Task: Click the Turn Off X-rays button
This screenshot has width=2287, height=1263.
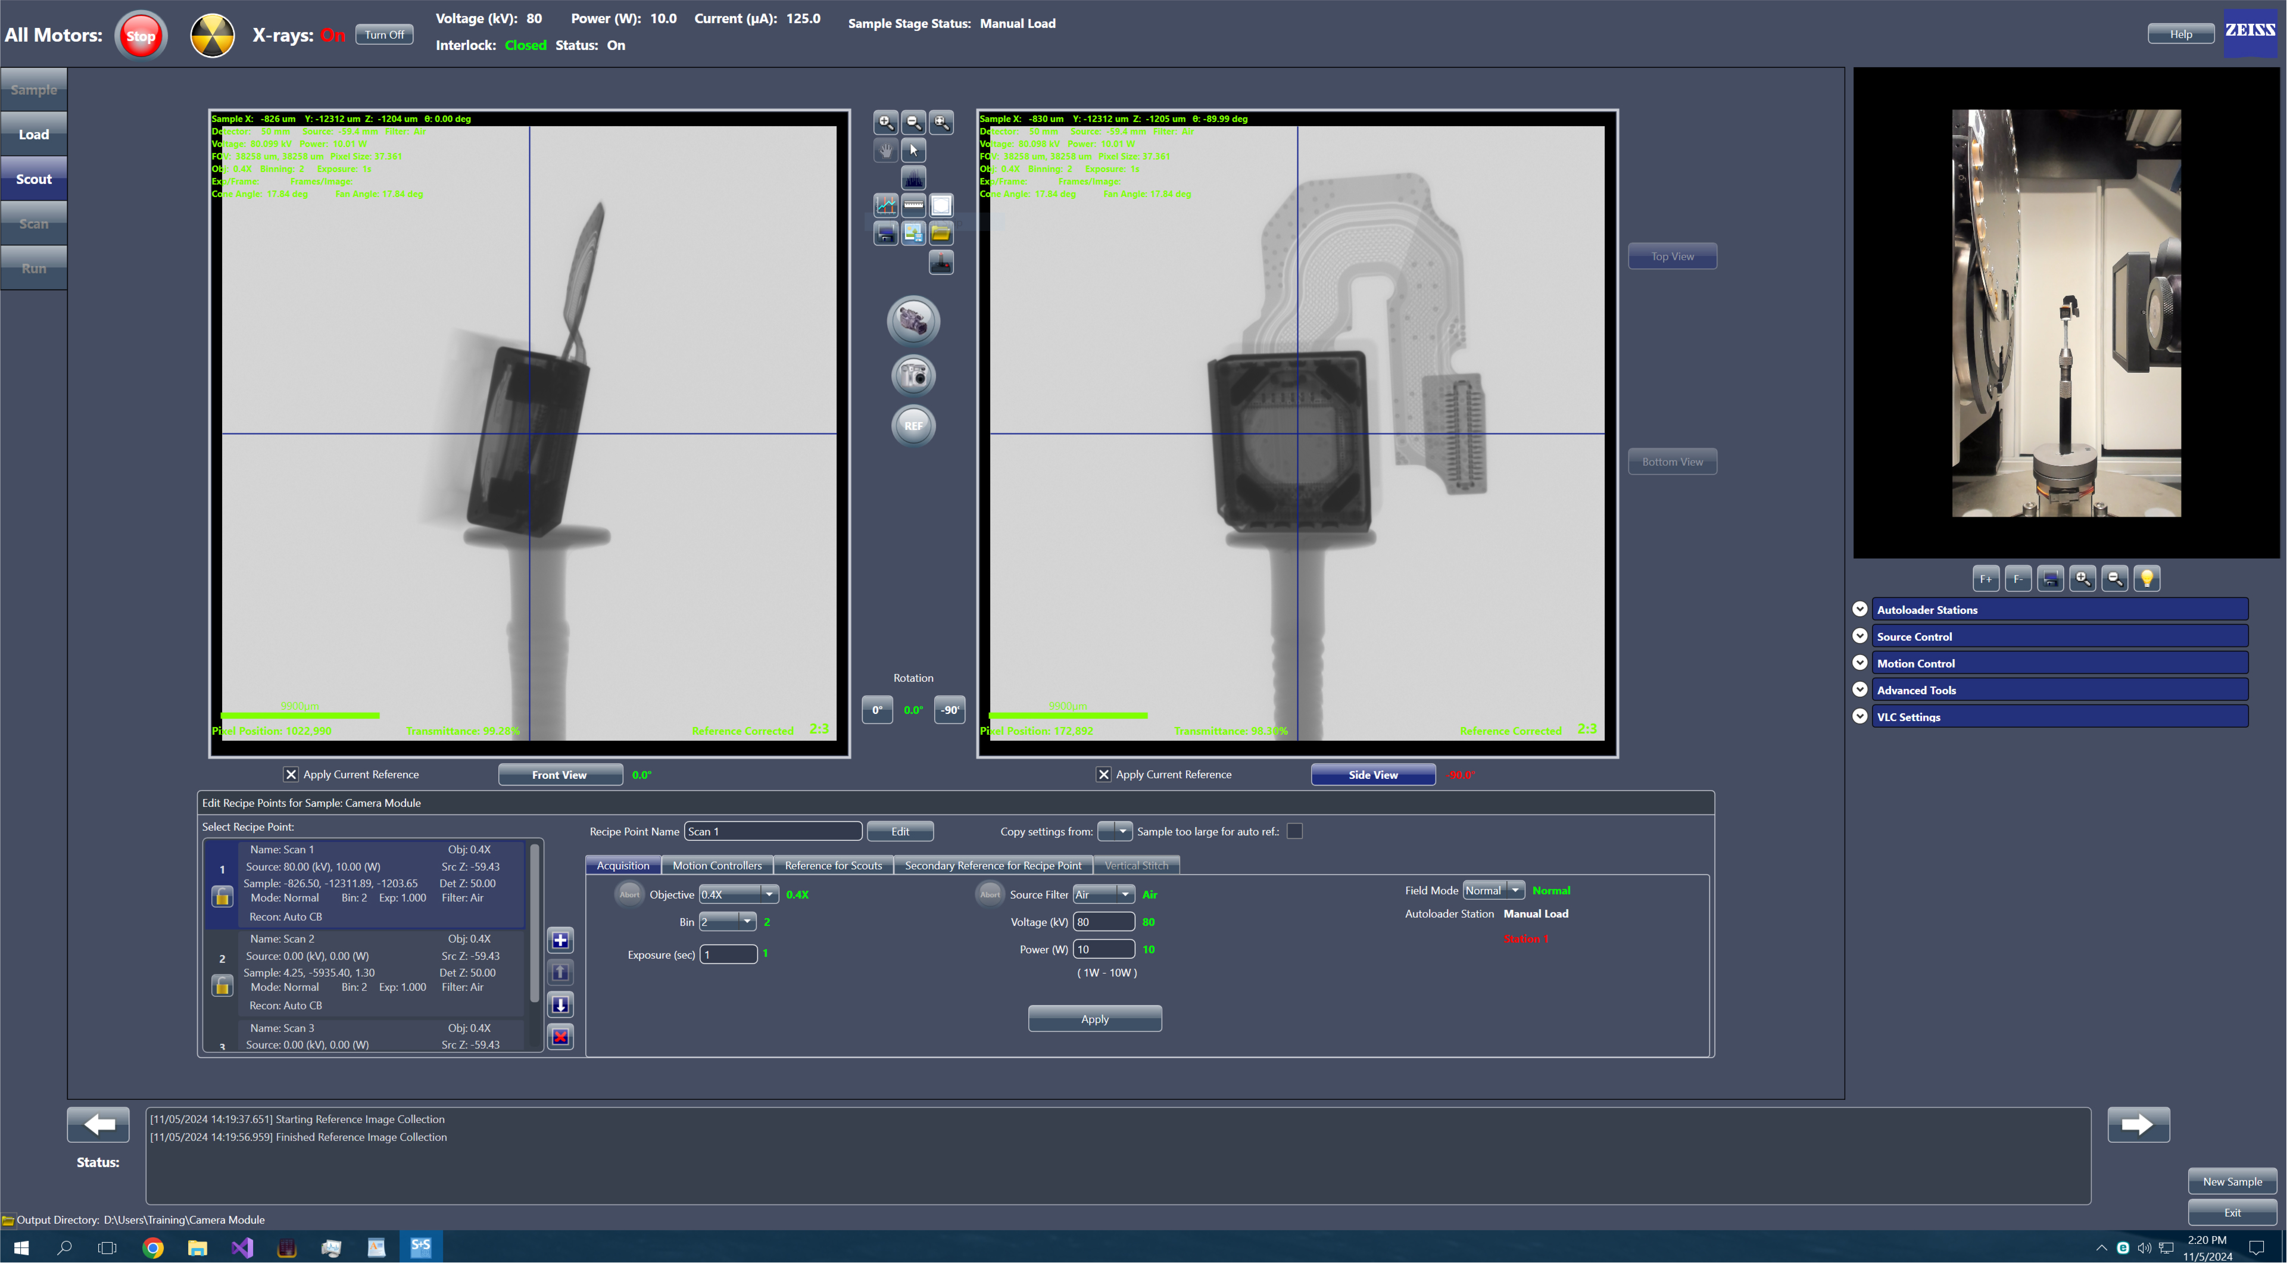Action: coord(383,35)
